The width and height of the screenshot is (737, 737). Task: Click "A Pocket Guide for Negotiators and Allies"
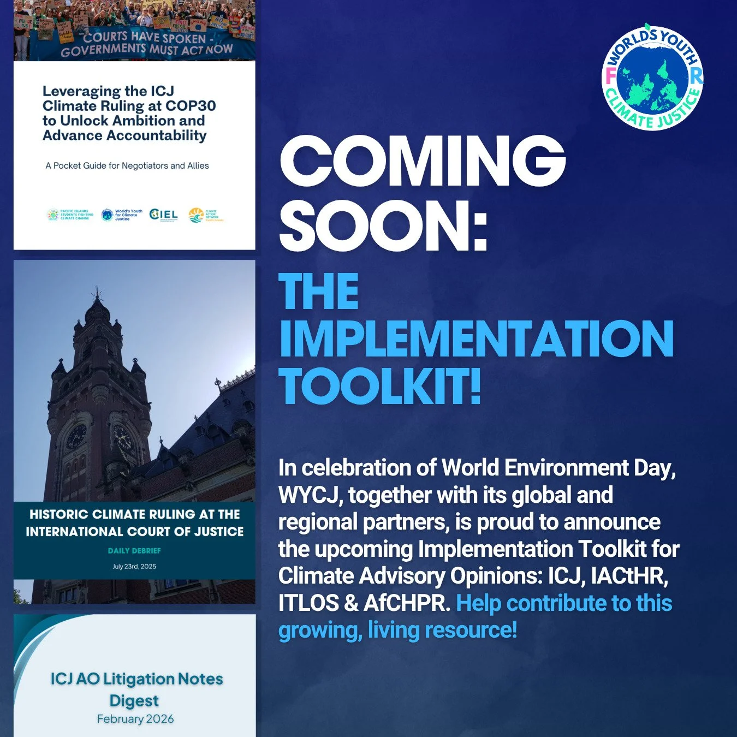pos(127,166)
